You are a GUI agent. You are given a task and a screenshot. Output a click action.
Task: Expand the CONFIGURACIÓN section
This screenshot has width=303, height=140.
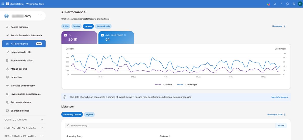[24, 120]
